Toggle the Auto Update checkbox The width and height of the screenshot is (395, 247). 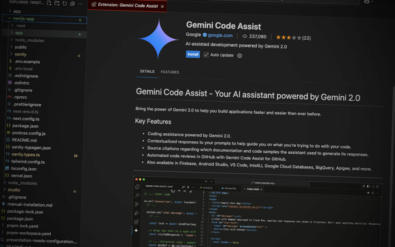(x=206, y=55)
